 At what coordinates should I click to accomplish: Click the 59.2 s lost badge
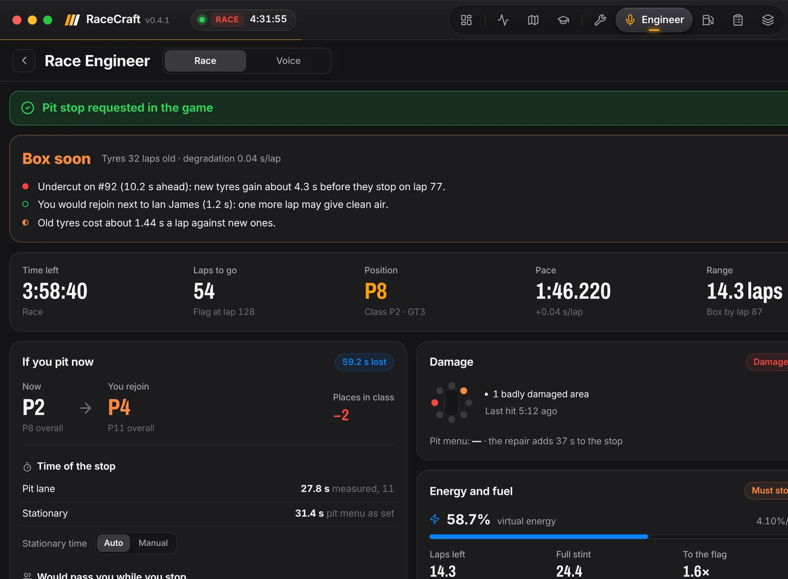[364, 362]
